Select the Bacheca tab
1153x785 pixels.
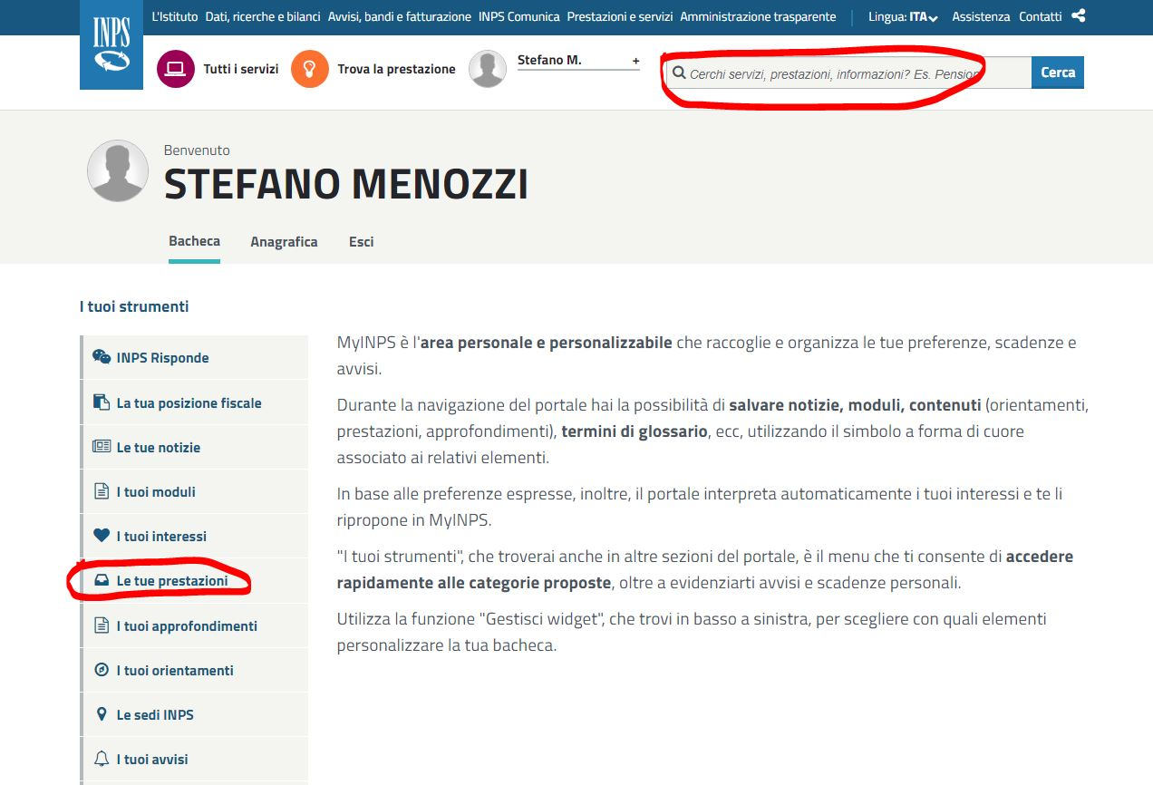194,241
